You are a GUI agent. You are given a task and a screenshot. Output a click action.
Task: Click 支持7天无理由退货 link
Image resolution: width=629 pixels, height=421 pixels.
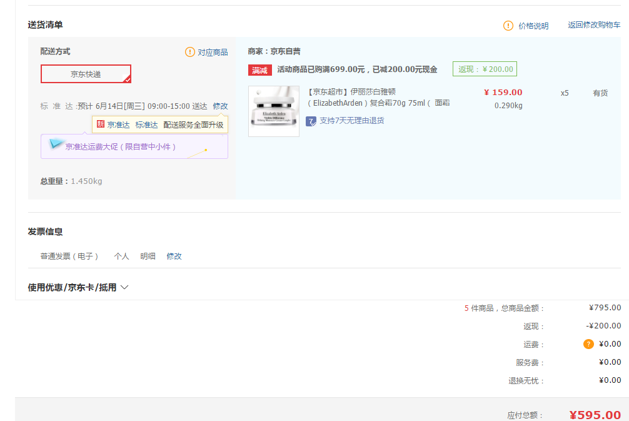click(352, 120)
